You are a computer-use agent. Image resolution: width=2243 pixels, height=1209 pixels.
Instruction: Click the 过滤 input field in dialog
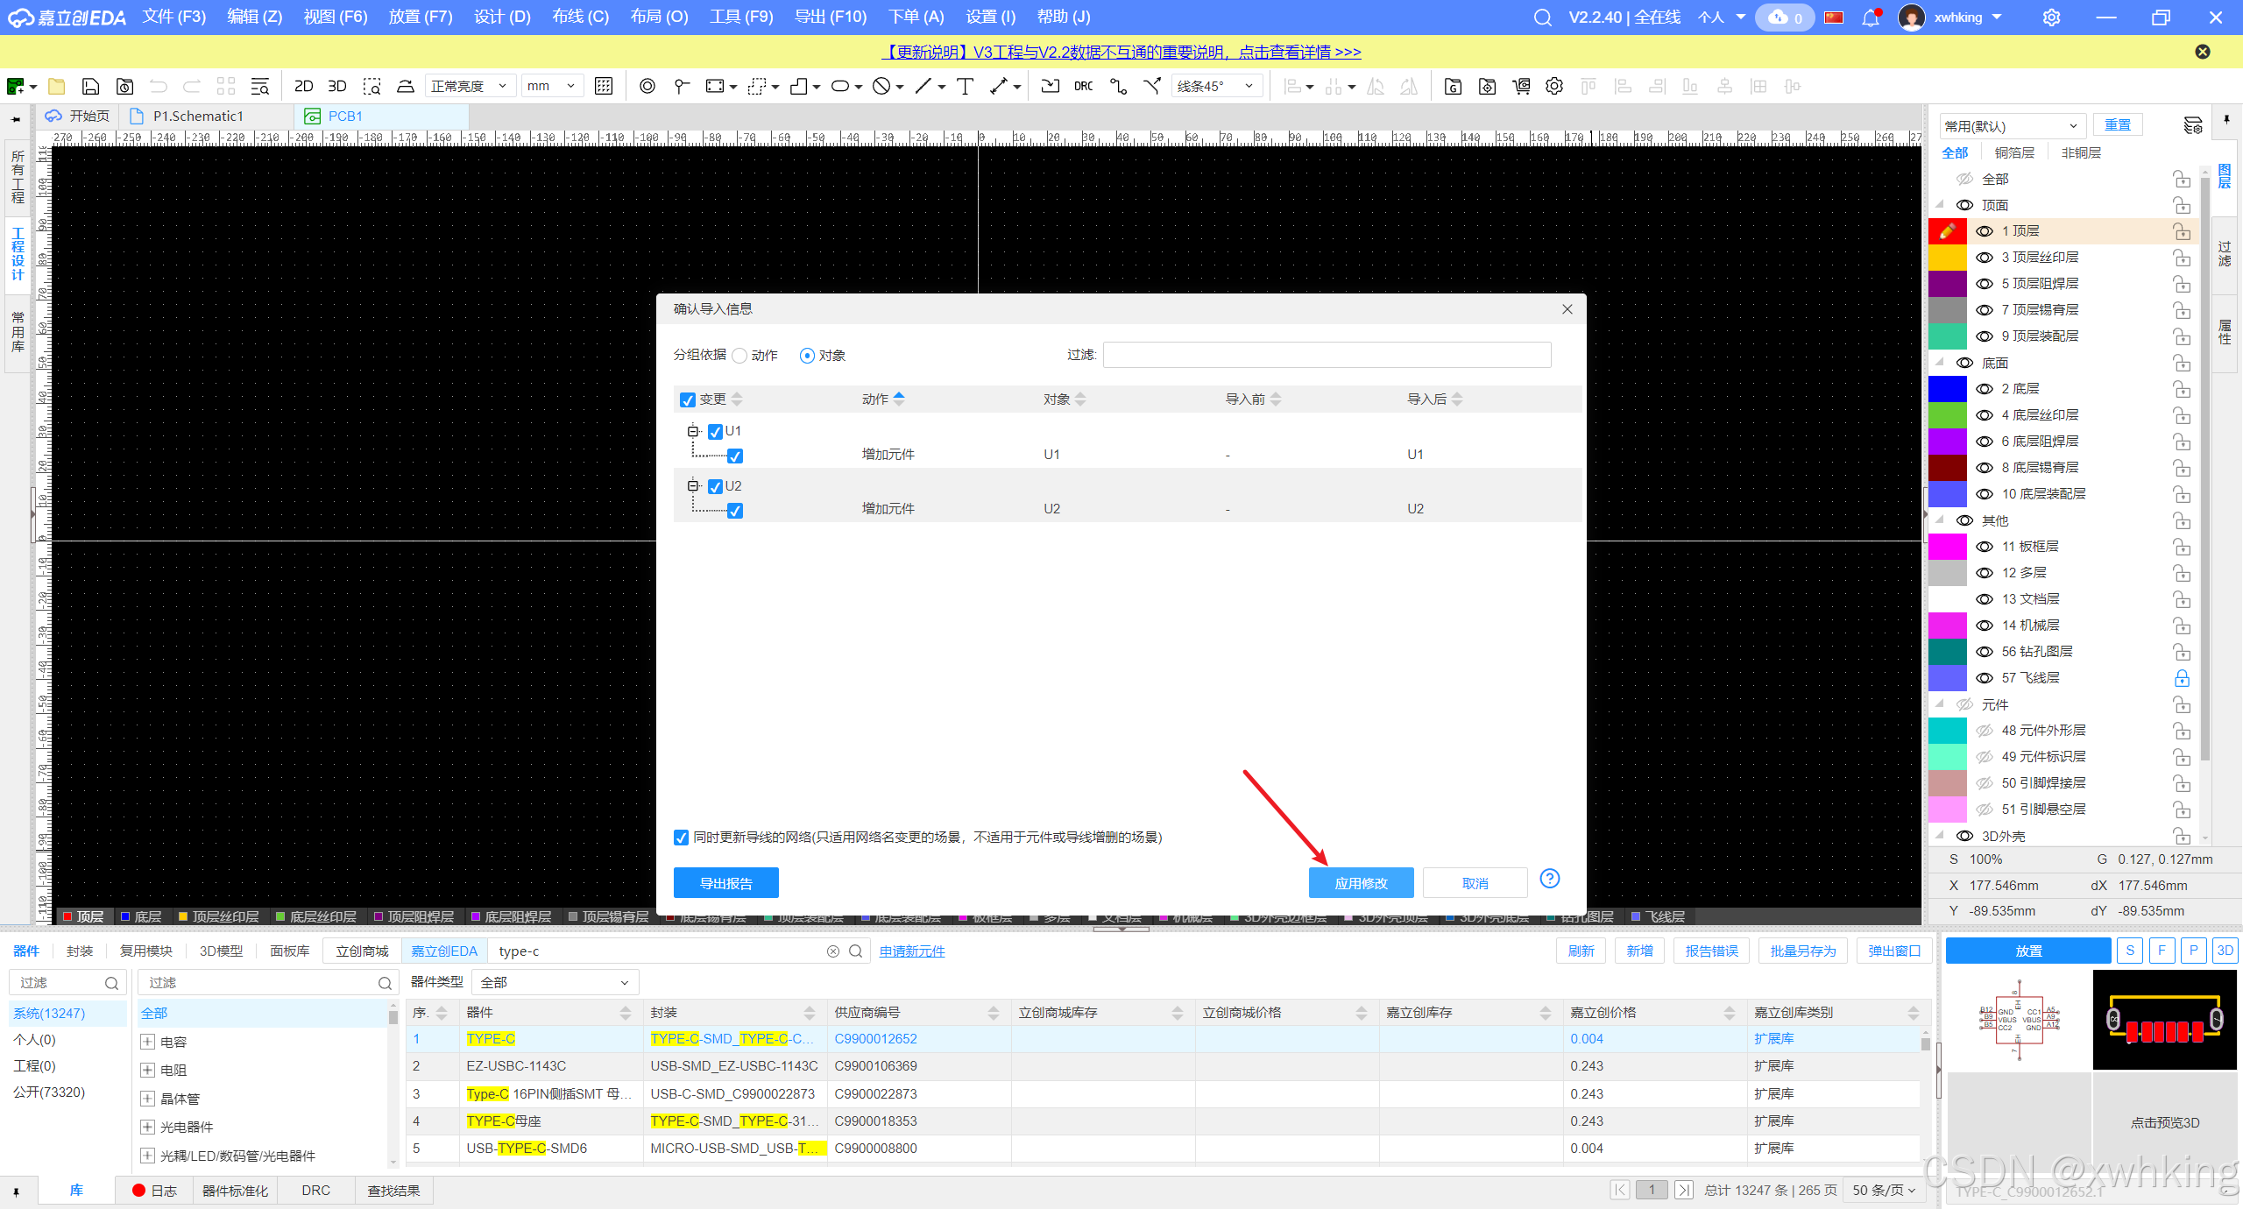[x=1327, y=355]
